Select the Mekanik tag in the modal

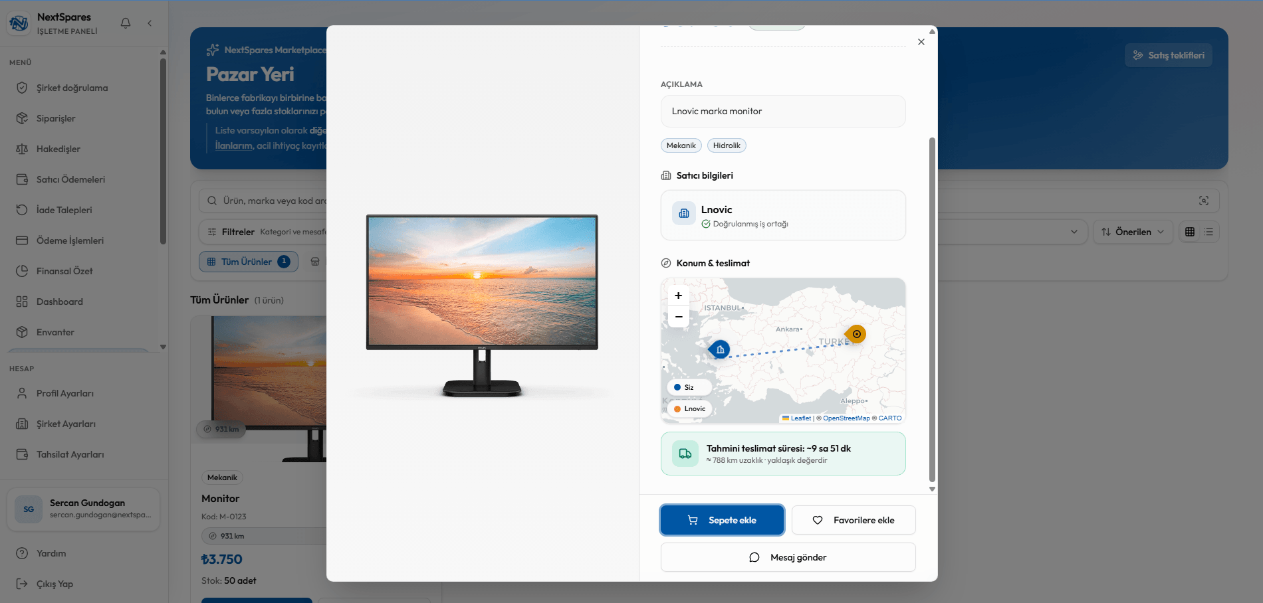pos(681,145)
